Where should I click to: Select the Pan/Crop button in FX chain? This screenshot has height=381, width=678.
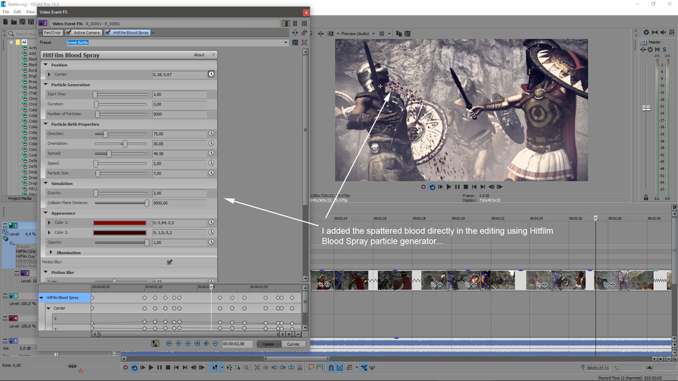click(52, 33)
